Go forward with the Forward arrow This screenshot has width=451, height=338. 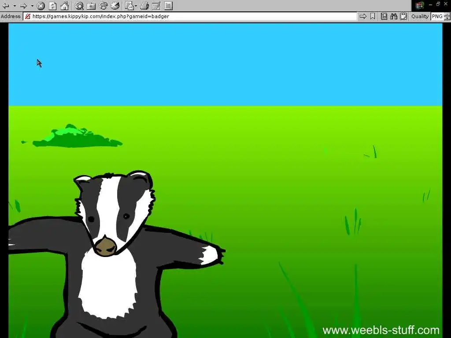click(x=23, y=5)
